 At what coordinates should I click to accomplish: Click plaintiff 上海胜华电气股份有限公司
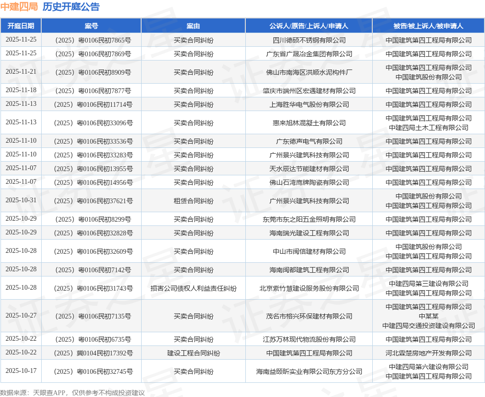[309, 104]
